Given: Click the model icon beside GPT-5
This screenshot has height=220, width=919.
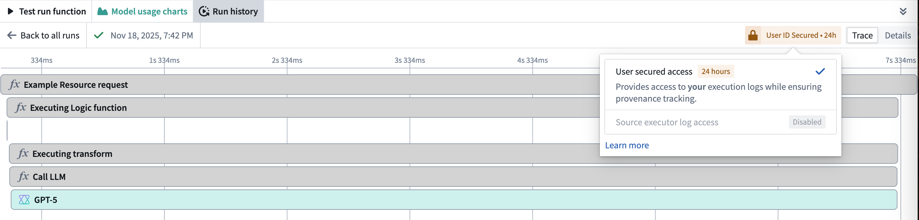Looking at the screenshot, I should (x=23, y=200).
